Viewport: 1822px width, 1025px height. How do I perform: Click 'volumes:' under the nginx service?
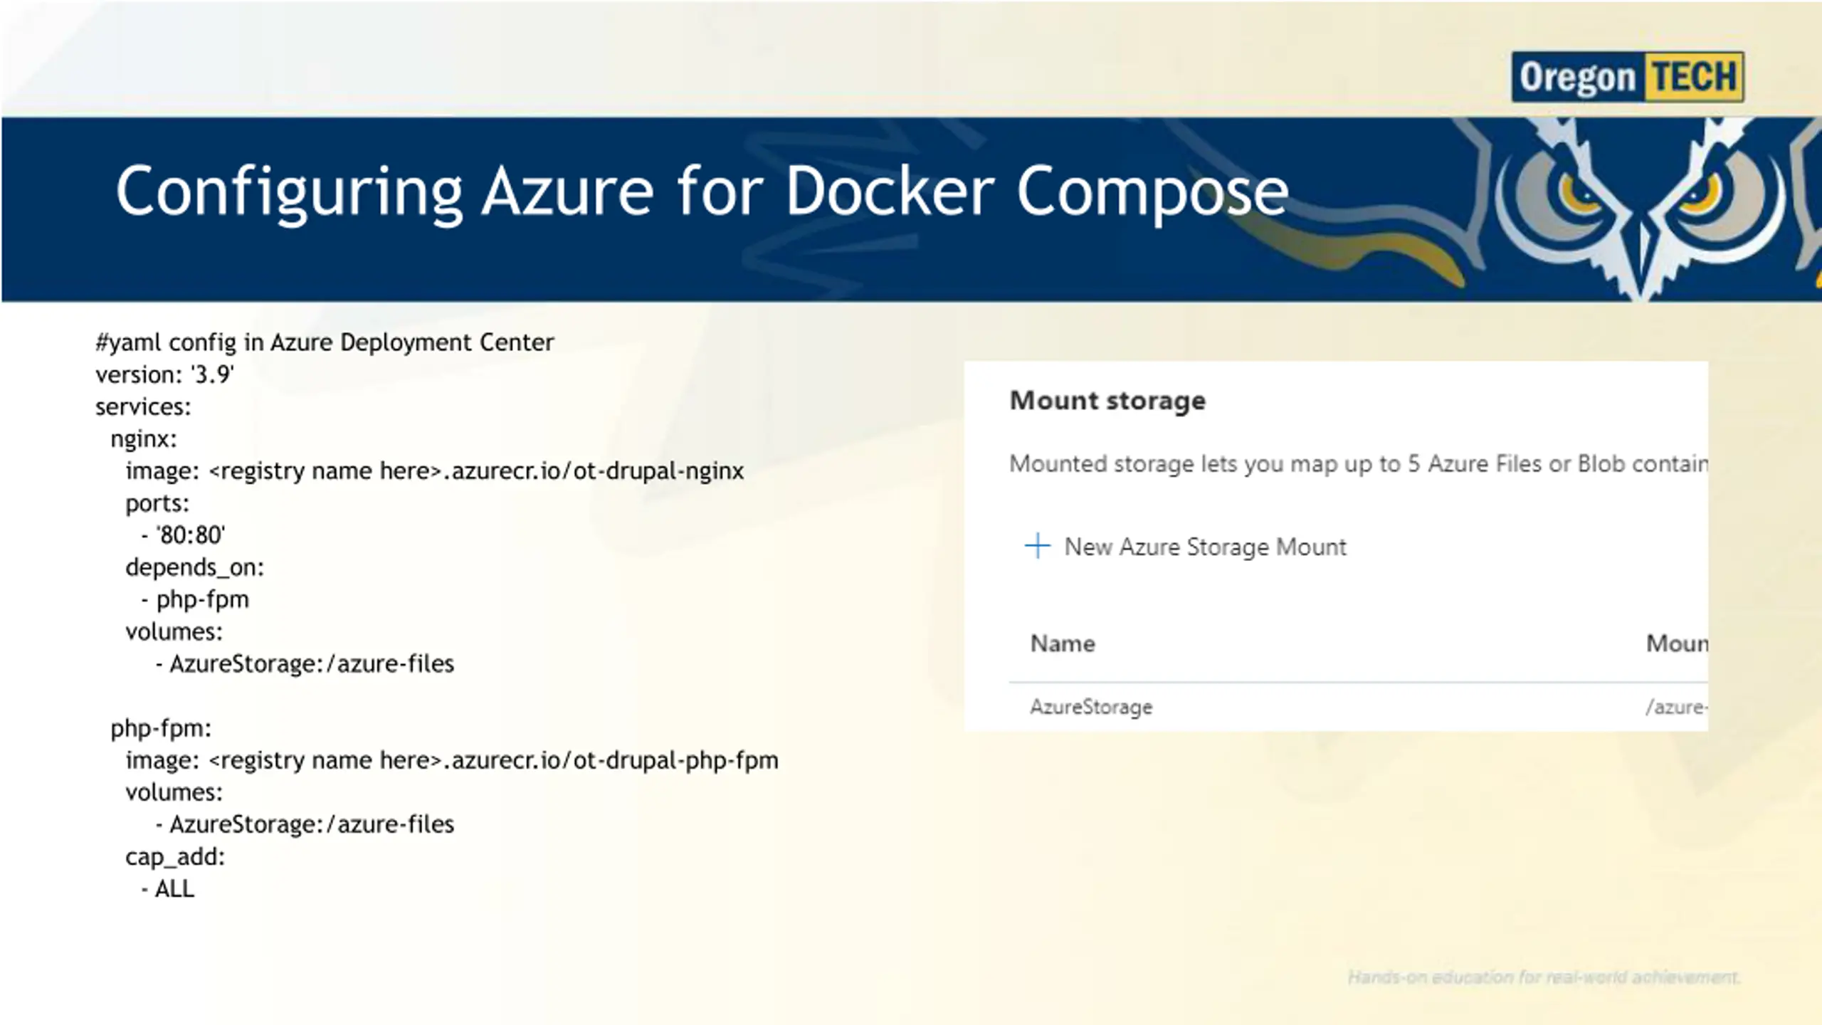tap(174, 632)
